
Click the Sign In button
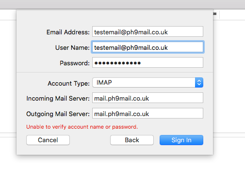click(x=181, y=140)
